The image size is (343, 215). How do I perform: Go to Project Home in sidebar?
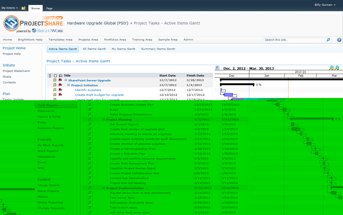pyautogui.click(x=14, y=48)
